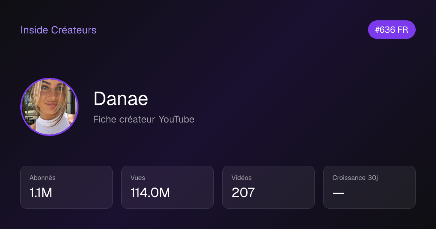Click the Fiche créateur YouTube subtitle
The height and width of the screenshot is (229, 436).
coord(144,119)
